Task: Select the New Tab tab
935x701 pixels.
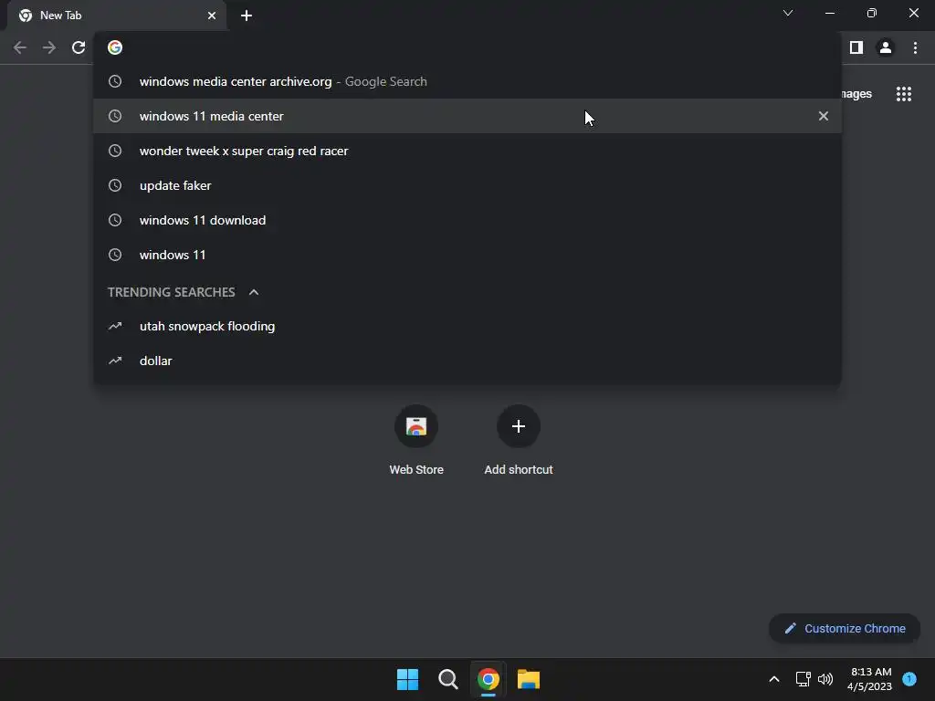Action: [116, 16]
